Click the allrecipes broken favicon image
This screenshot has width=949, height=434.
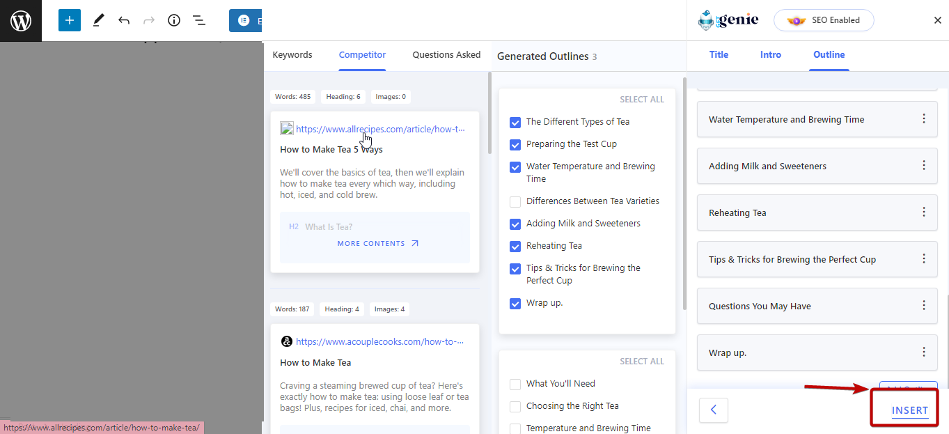(286, 128)
